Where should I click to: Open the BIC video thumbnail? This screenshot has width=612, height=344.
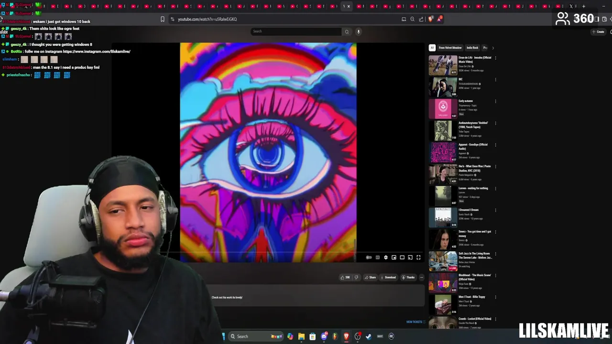pyautogui.click(x=443, y=87)
